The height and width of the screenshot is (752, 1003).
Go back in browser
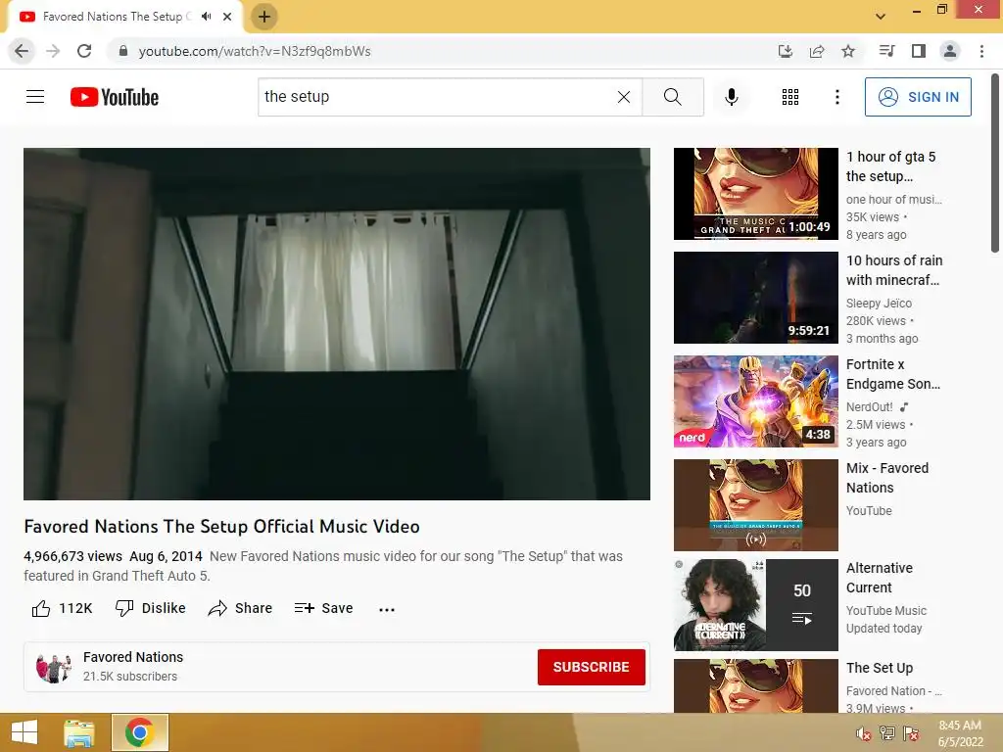click(22, 51)
